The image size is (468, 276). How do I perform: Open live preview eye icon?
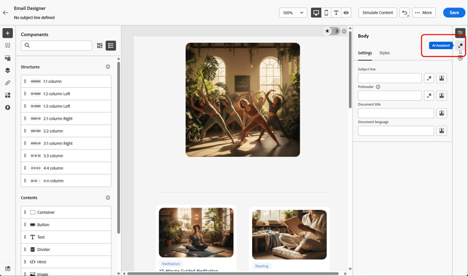click(x=346, y=13)
